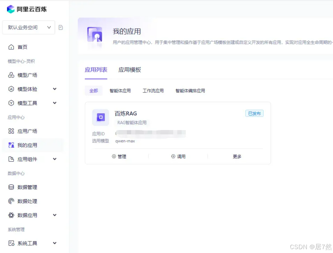Click the 模型中心-灵积 section label
The image size is (333, 253).
pyautogui.click(x=21, y=61)
